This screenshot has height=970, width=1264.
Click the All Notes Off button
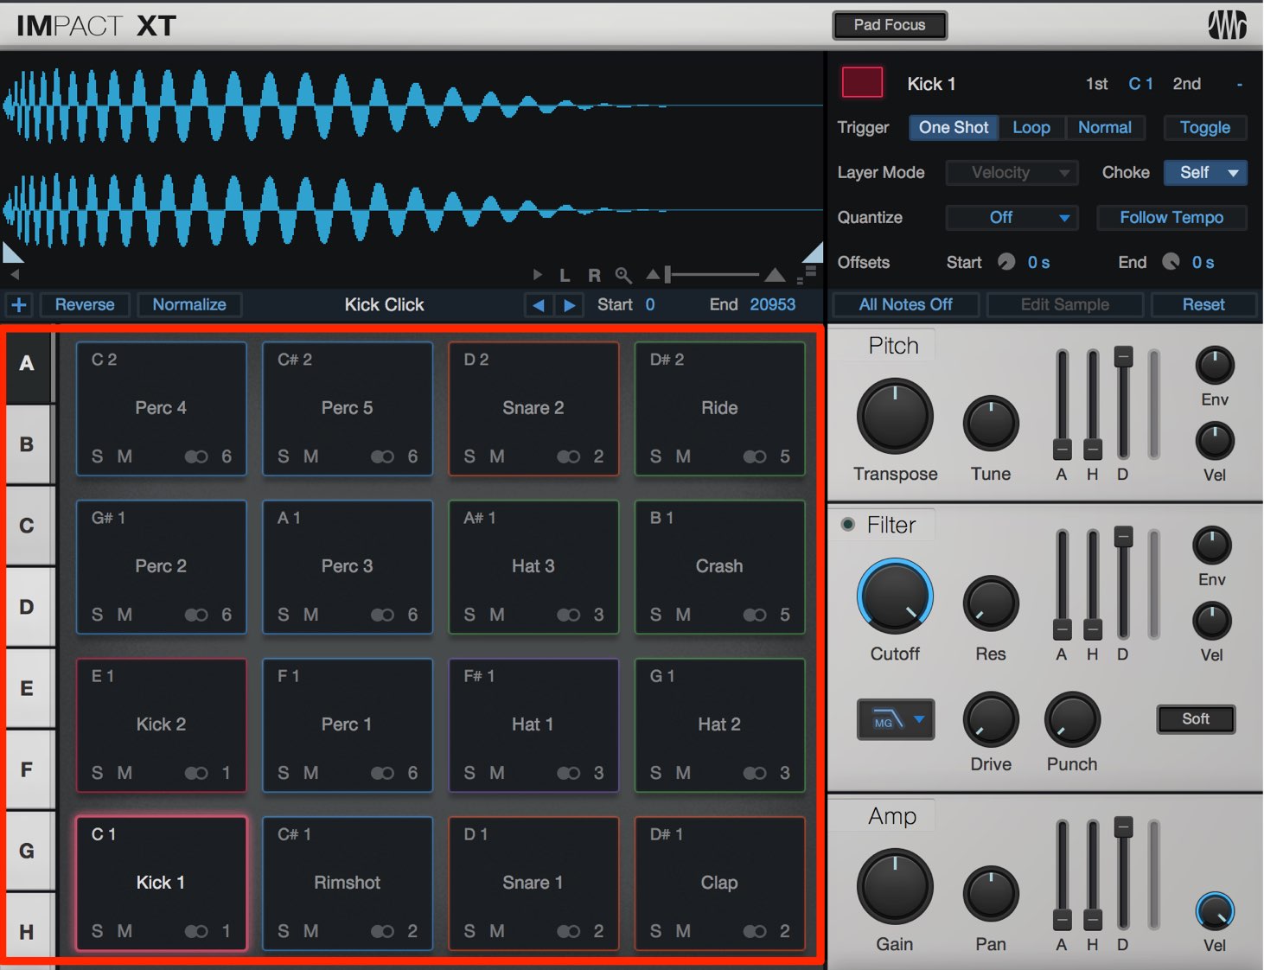click(905, 304)
